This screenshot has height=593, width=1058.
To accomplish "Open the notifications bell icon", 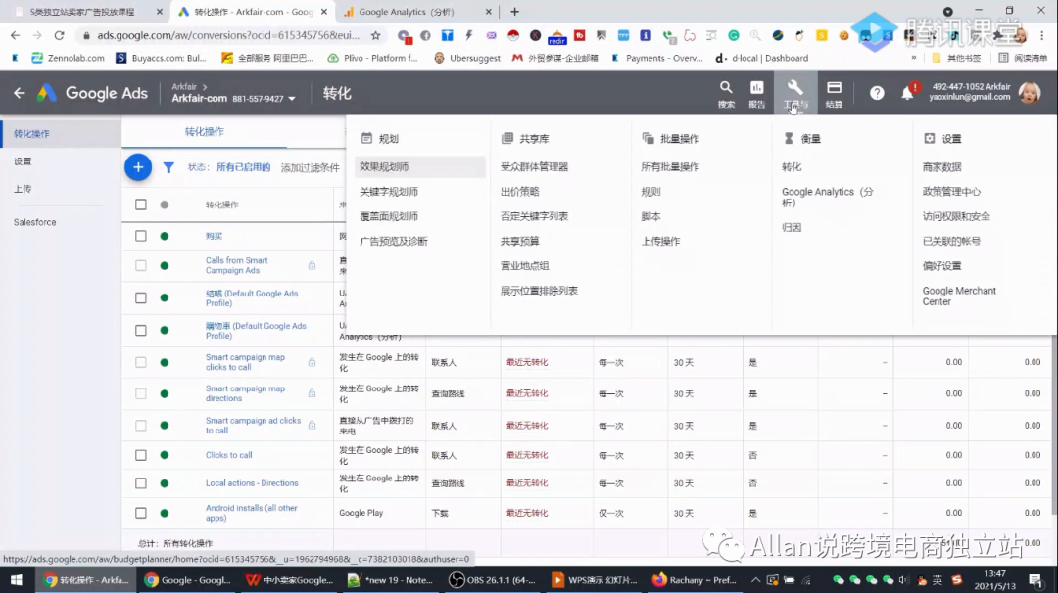I will pyautogui.click(x=907, y=94).
